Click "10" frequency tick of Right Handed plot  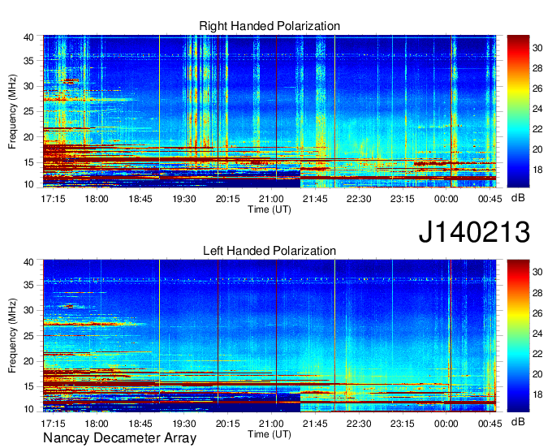[28, 184]
